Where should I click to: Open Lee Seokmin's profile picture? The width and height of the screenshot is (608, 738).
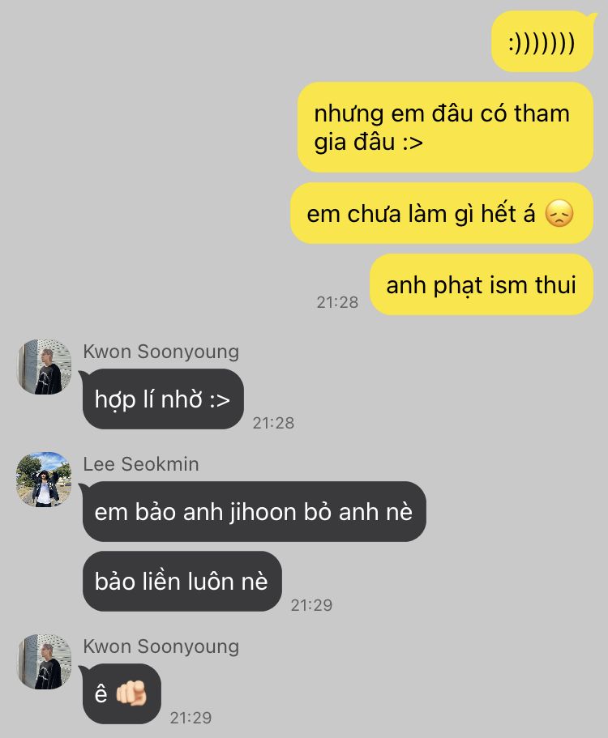[45, 479]
